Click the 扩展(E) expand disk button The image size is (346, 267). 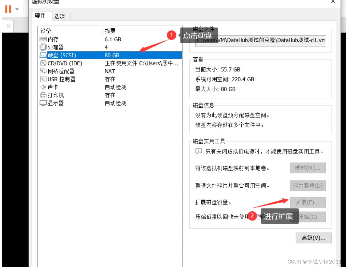[x=307, y=202]
